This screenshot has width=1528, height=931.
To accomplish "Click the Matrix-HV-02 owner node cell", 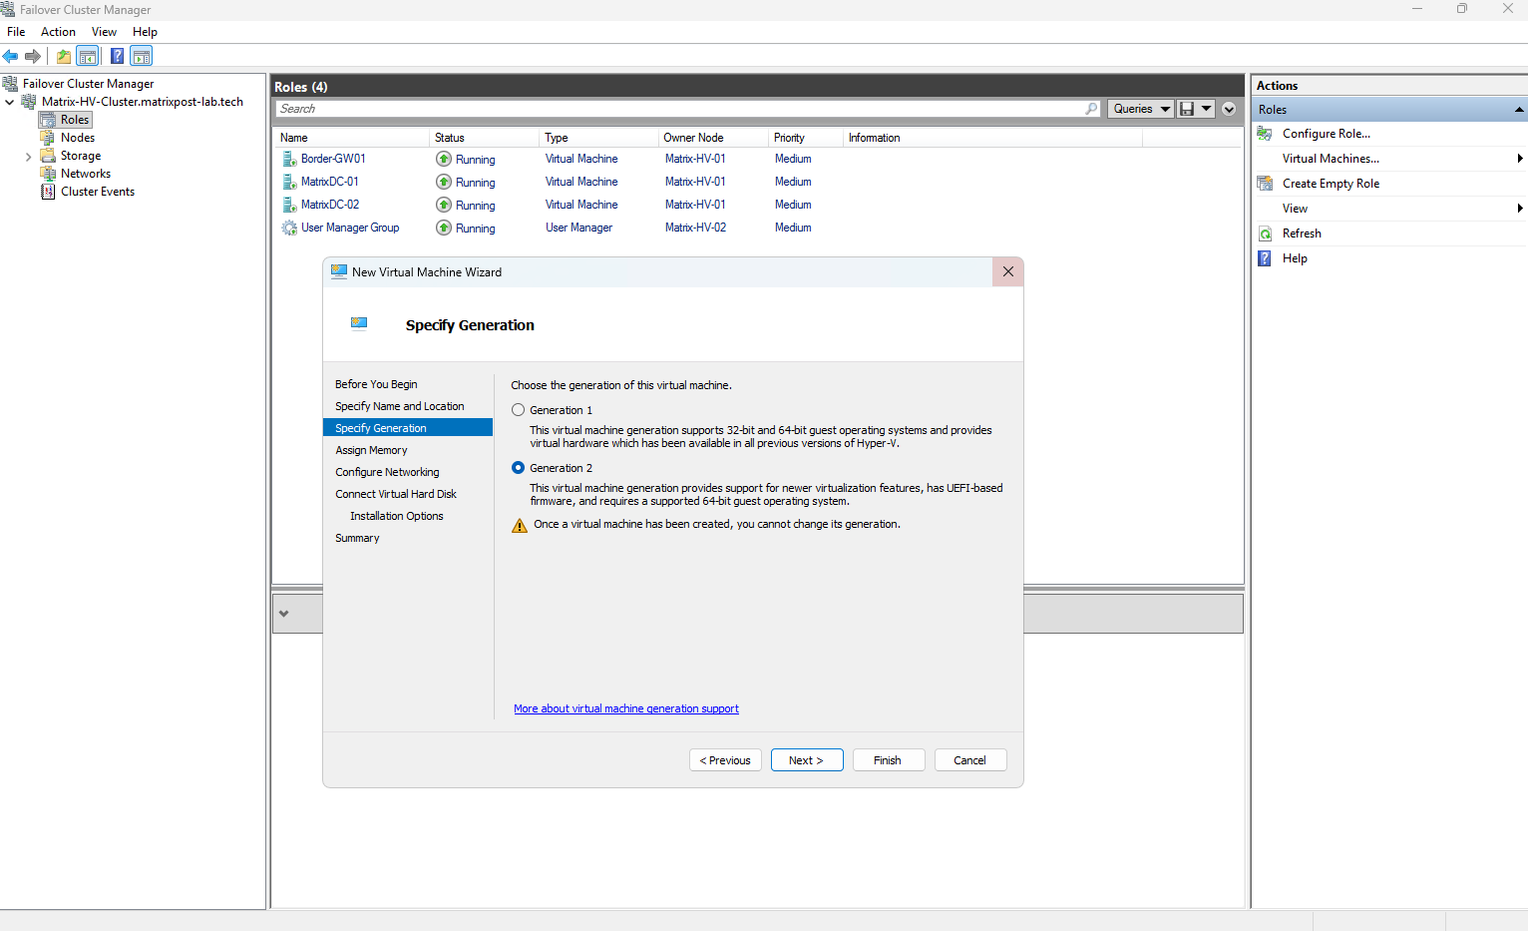I will [695, 228].
